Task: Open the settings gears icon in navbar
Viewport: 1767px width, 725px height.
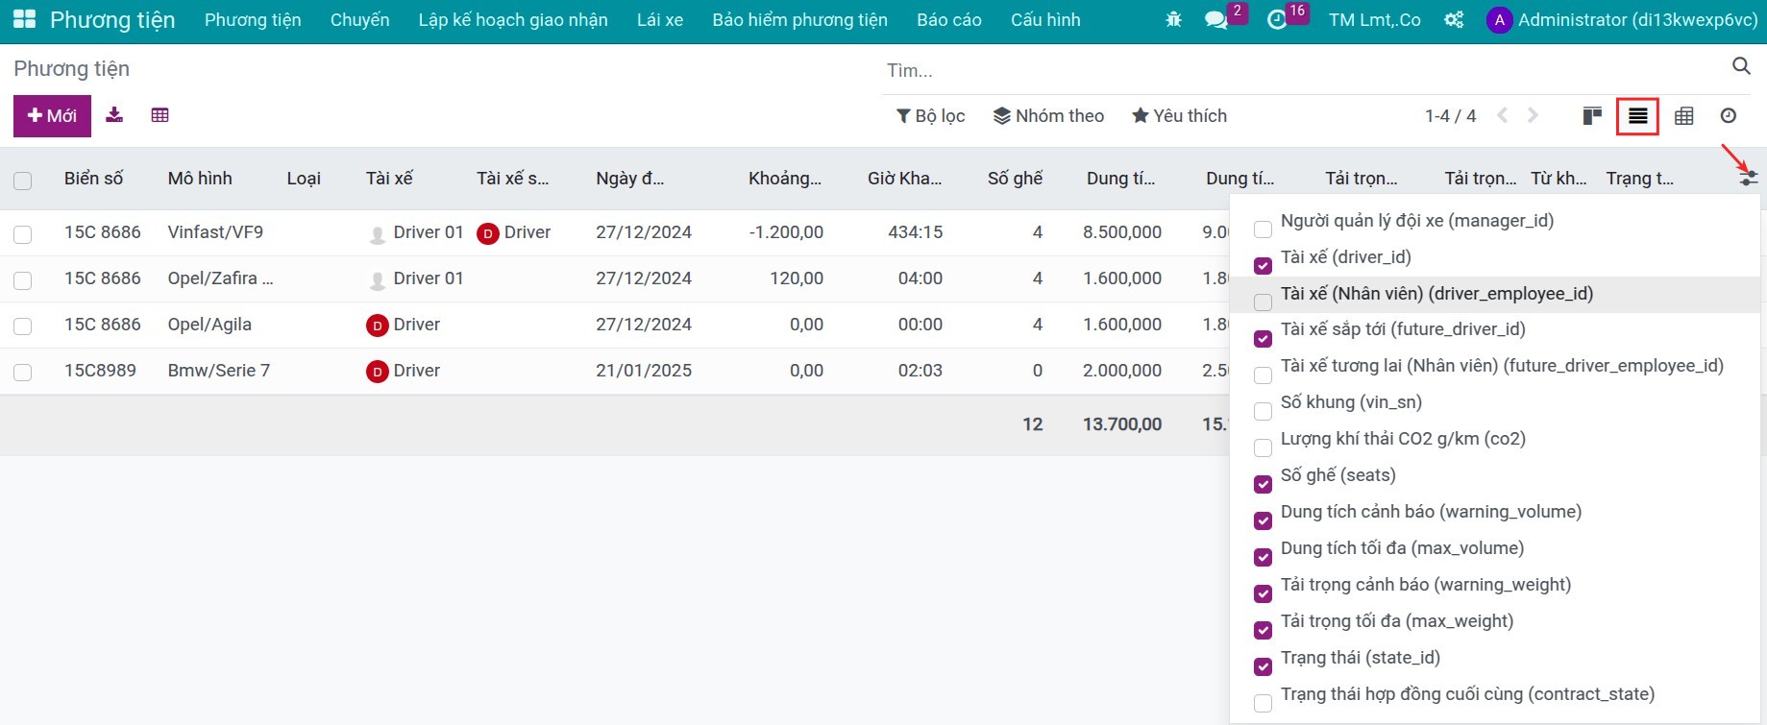Action: (1454, 20)
